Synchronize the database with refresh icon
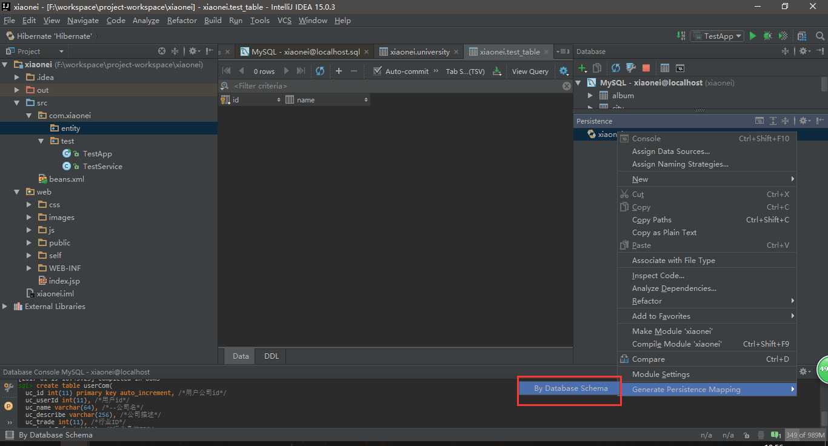Image resolution: width=828 pixels, height=446 pixels. [616, 68]
